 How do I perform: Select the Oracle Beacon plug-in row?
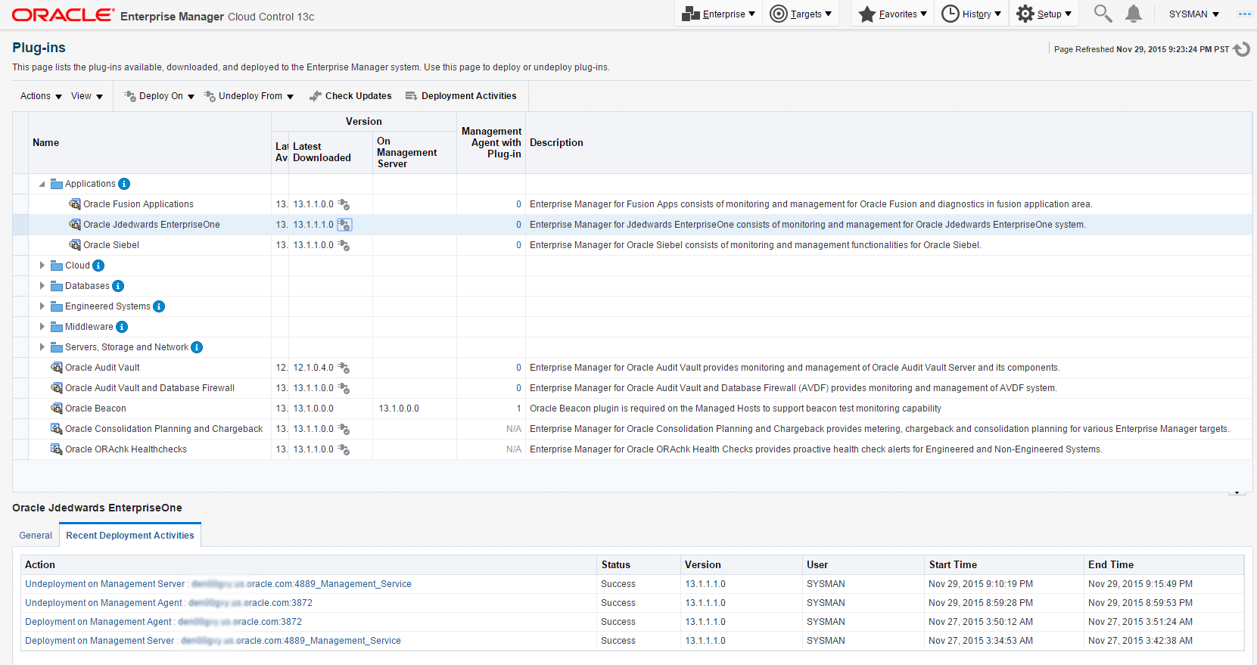(95, 409)
